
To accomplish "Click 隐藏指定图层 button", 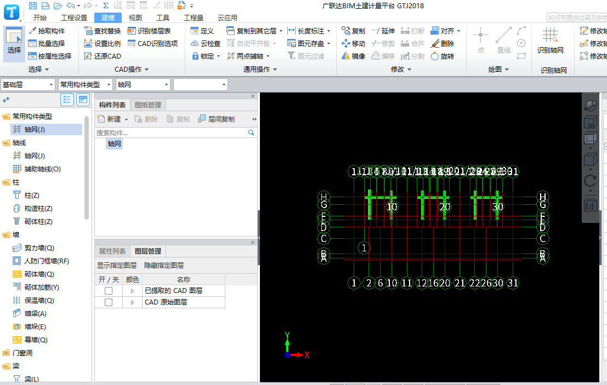I will tap(164, 266).
